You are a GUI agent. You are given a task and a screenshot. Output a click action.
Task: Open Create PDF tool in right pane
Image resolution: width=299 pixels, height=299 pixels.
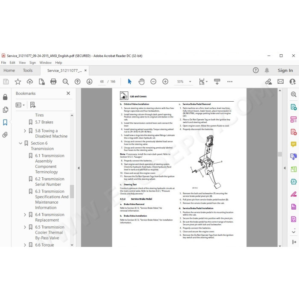pos(293,132)
